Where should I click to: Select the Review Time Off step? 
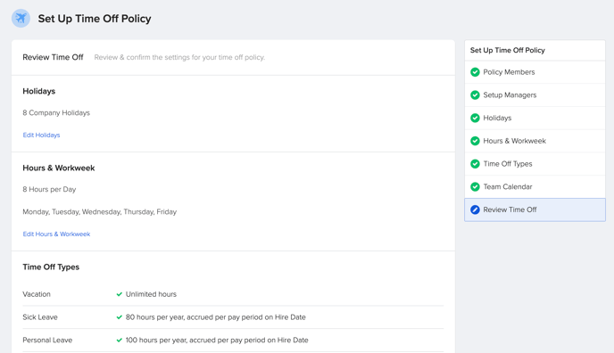click(535, 209)
